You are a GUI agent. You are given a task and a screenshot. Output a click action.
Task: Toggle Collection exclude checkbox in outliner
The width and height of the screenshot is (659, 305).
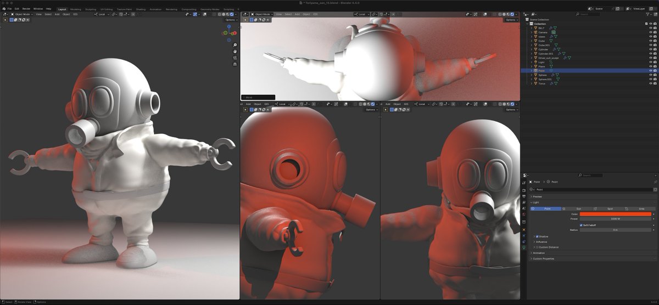tap(646, 24)
